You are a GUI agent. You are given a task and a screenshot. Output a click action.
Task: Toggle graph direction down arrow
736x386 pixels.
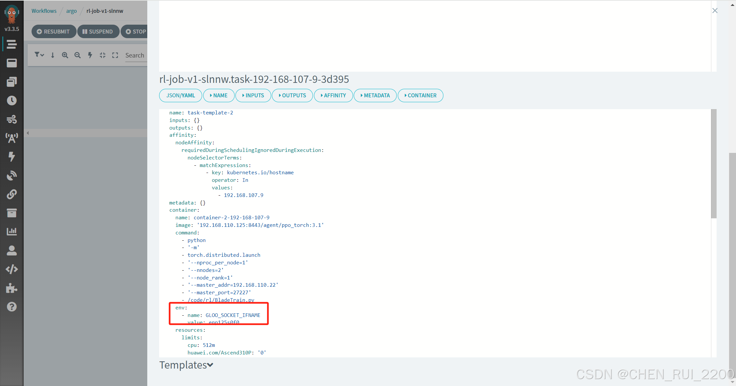[53, 55]
